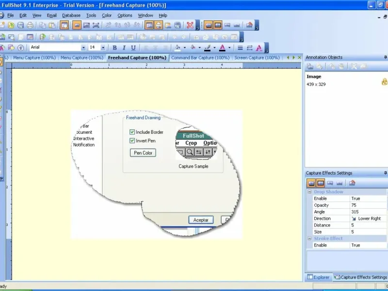This screenshot has width=388, height=291.
Task: Click the red-arrow icon ending the top effects toolbar
Action: [249, 25]
